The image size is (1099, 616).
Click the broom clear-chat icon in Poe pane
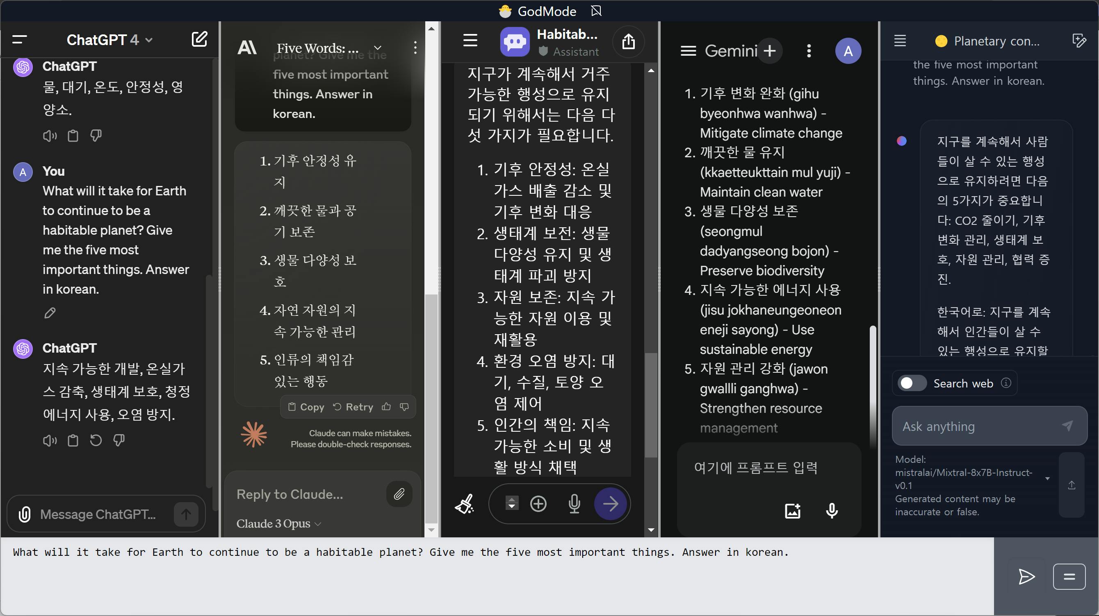(465, 504)
